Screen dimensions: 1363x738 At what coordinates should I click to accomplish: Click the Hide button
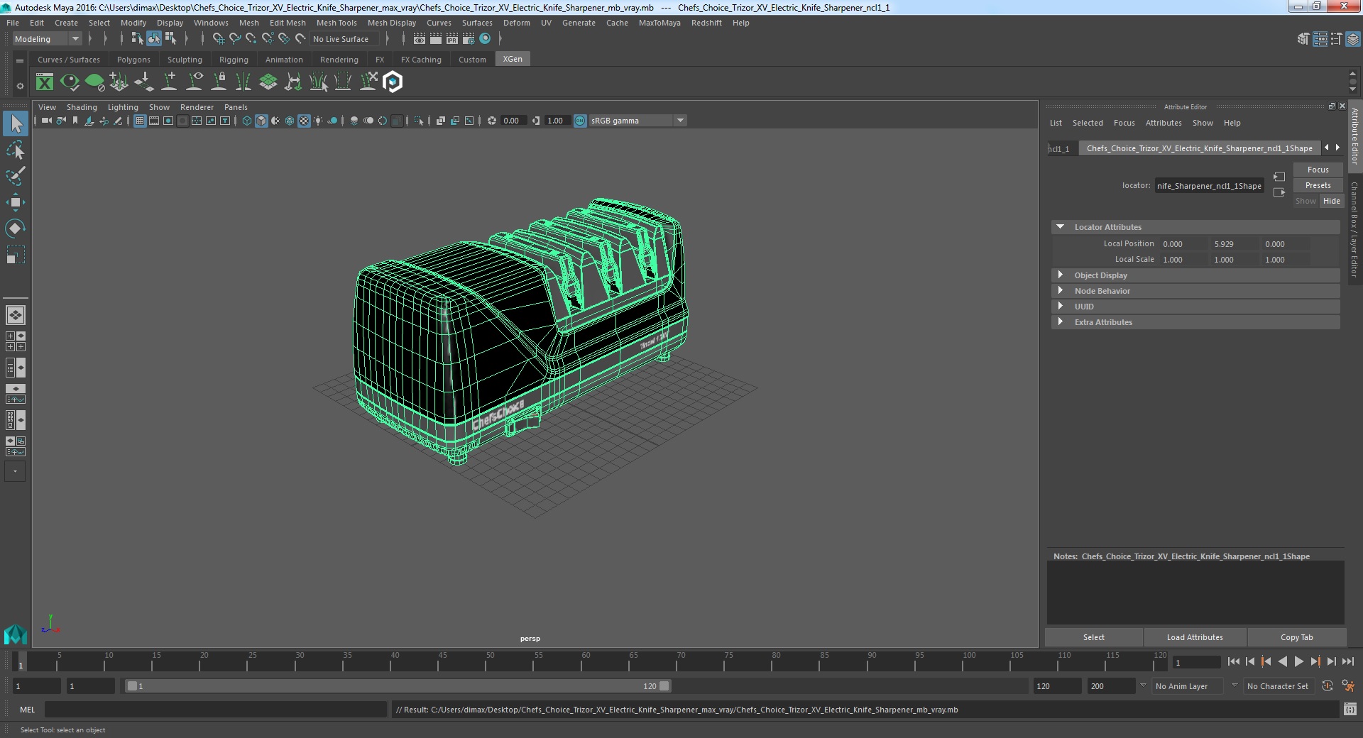(1332, 201)
